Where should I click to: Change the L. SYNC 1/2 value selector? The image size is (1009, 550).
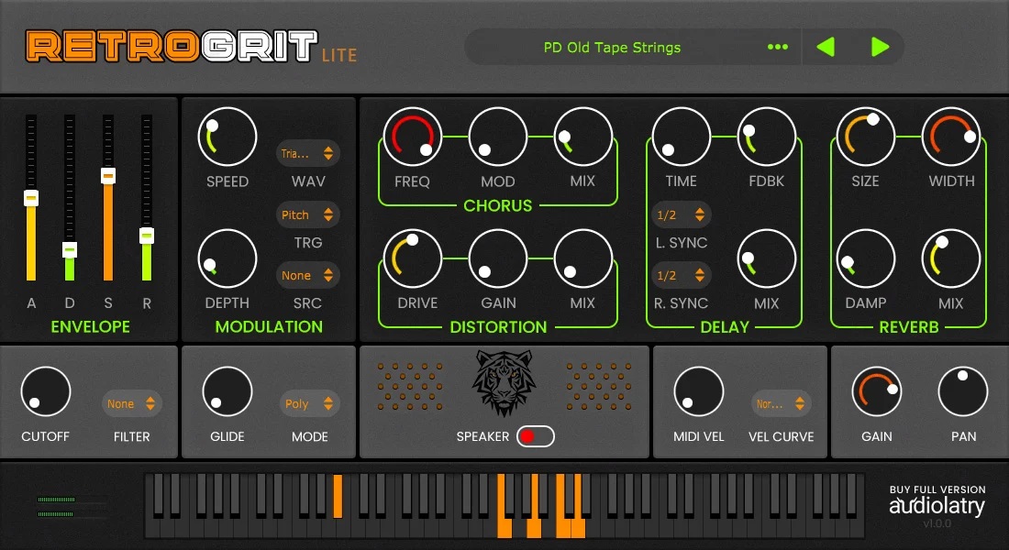(x=681, y=214)
